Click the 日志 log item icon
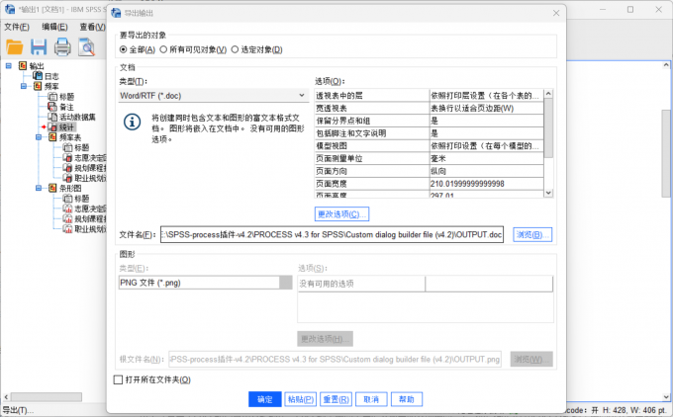 [38, 76]
